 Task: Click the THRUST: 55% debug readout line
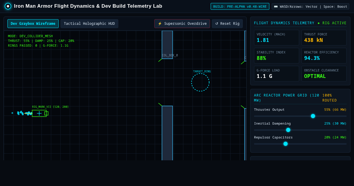point(41,41)
